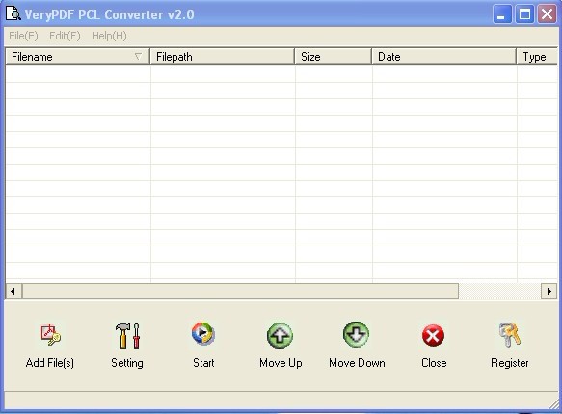Maximize the VeryPDF PCL Converter window
Image resolution: width=562 pixels, height=414 pixels.
pos(524,14)
